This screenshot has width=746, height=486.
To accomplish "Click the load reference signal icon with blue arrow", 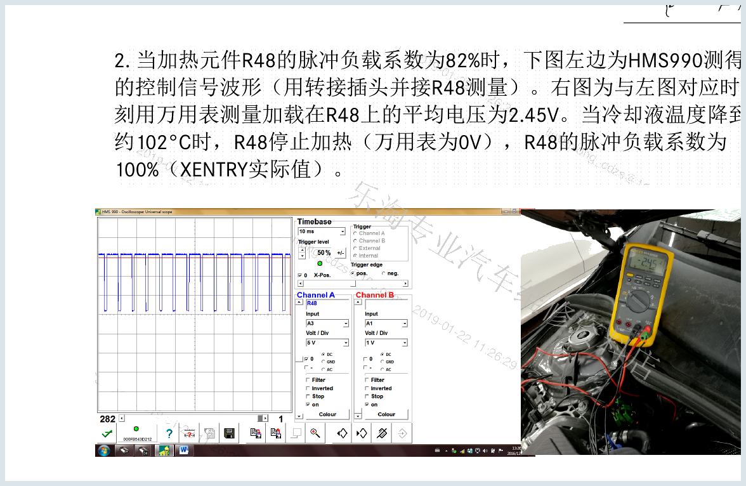I will click(256, 433).
